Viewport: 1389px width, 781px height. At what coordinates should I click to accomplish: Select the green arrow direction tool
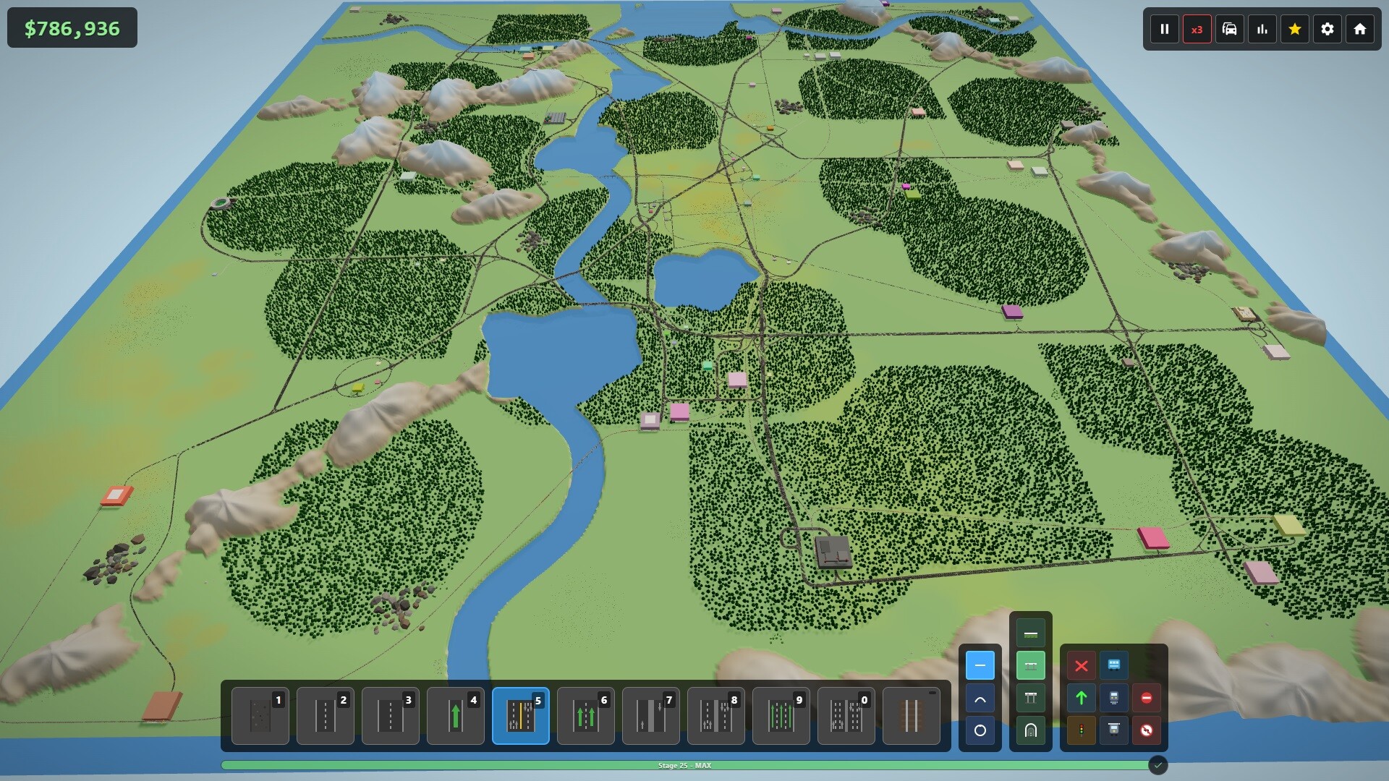tap(1082, 698)
